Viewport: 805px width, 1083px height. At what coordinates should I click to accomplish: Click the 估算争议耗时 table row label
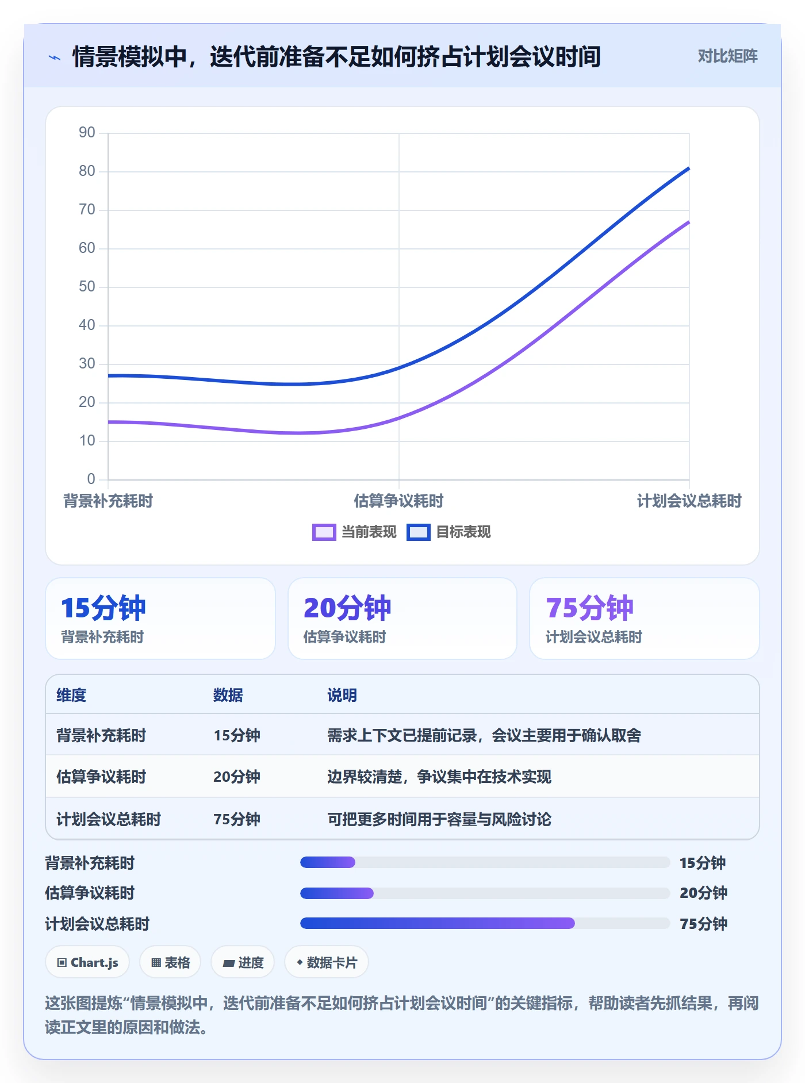point(101,777)
